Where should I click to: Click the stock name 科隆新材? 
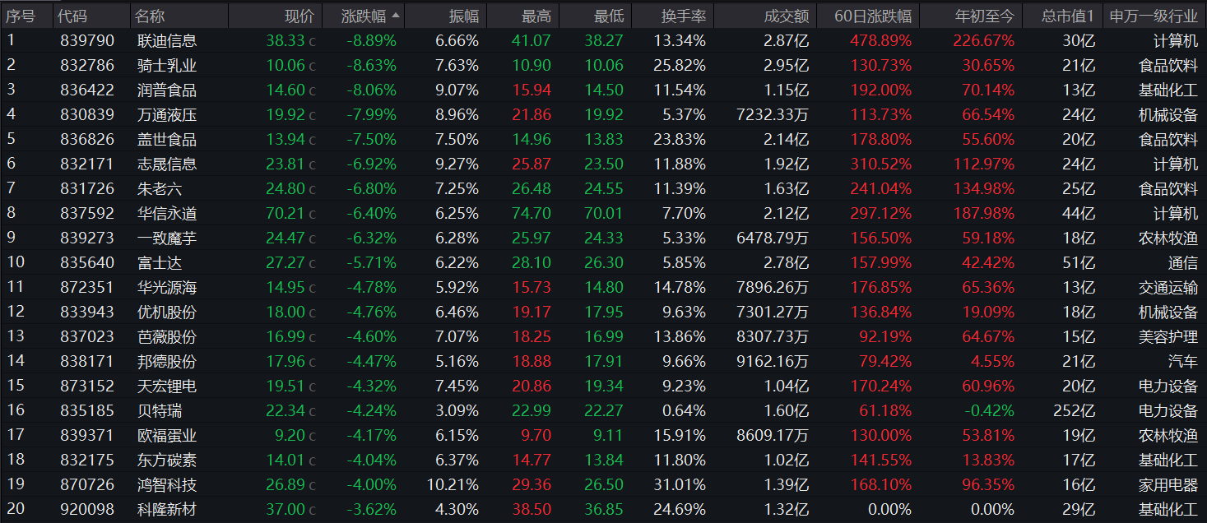click(x=167, y=509)
